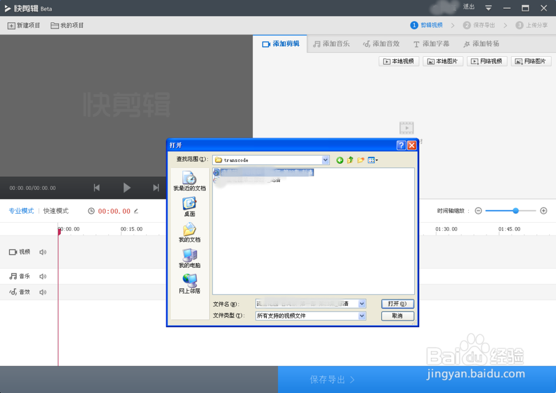
Task: Select the 音效 track icon
Action: [x=13, y=292]
